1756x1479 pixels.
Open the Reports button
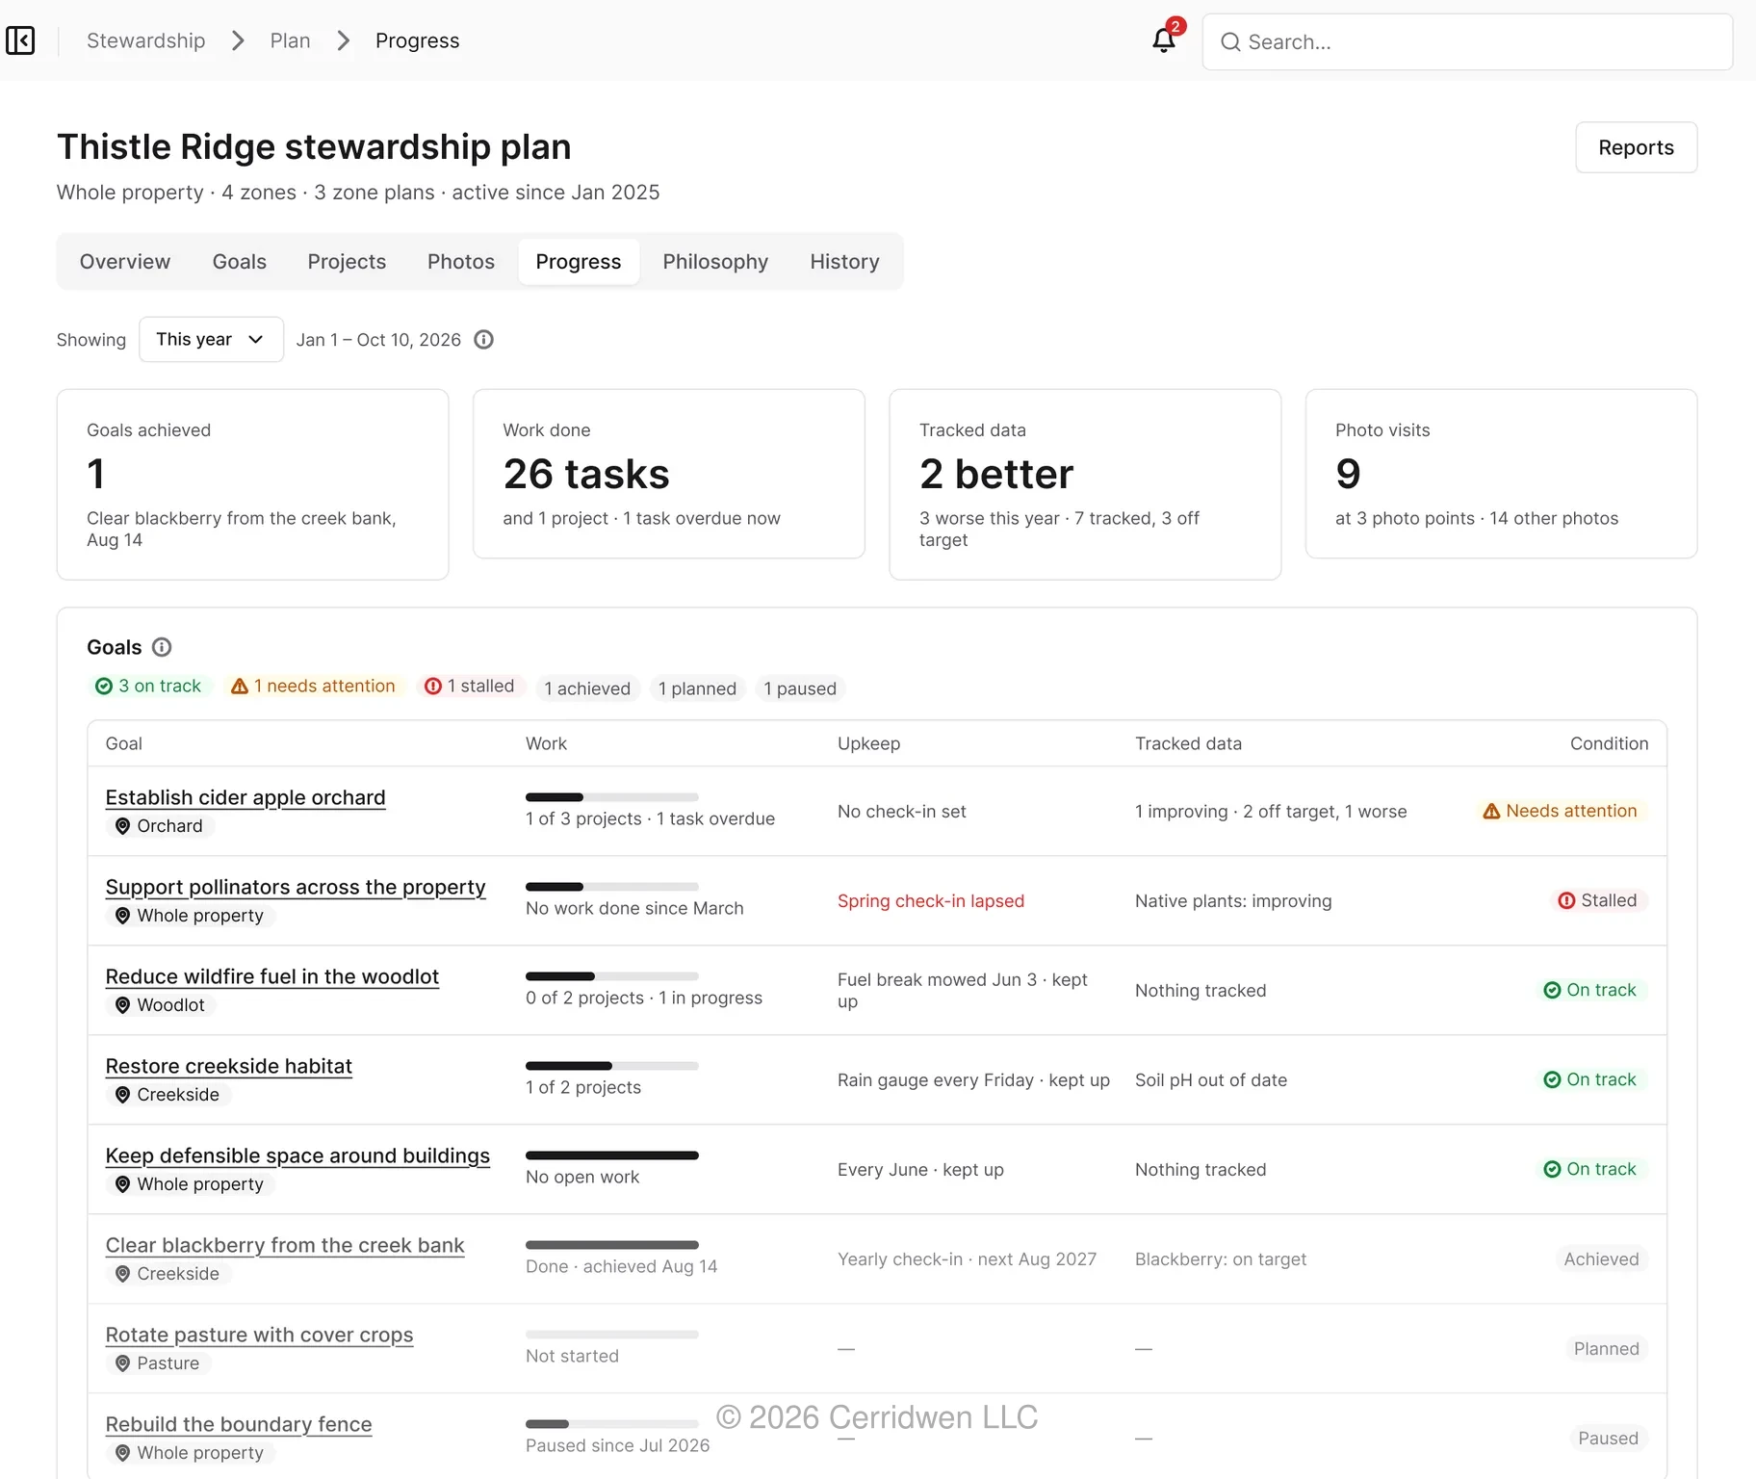[x=1636, y=147]
